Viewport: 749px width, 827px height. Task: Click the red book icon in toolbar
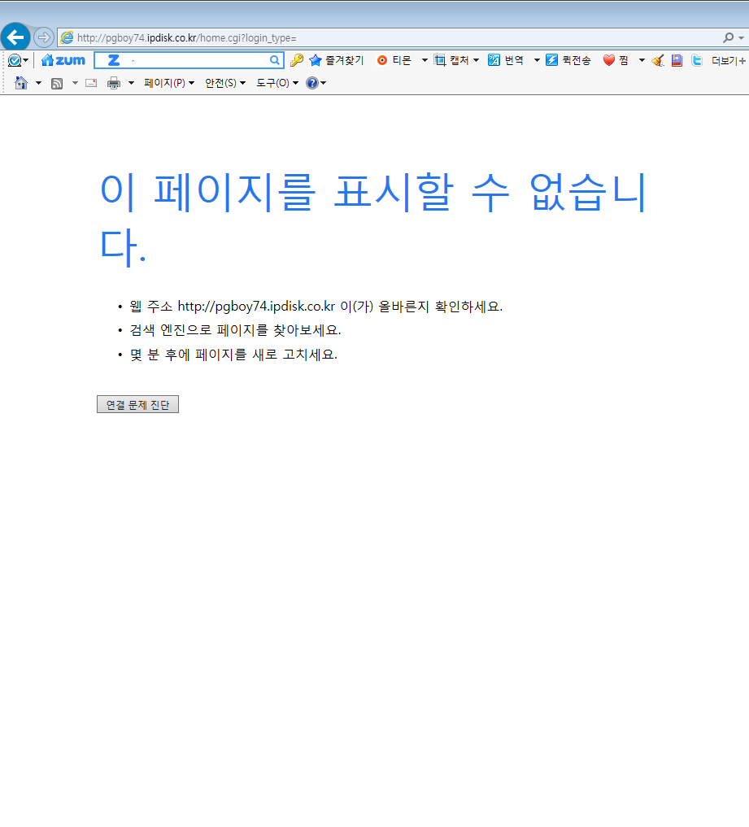click(x=677, y=60)
